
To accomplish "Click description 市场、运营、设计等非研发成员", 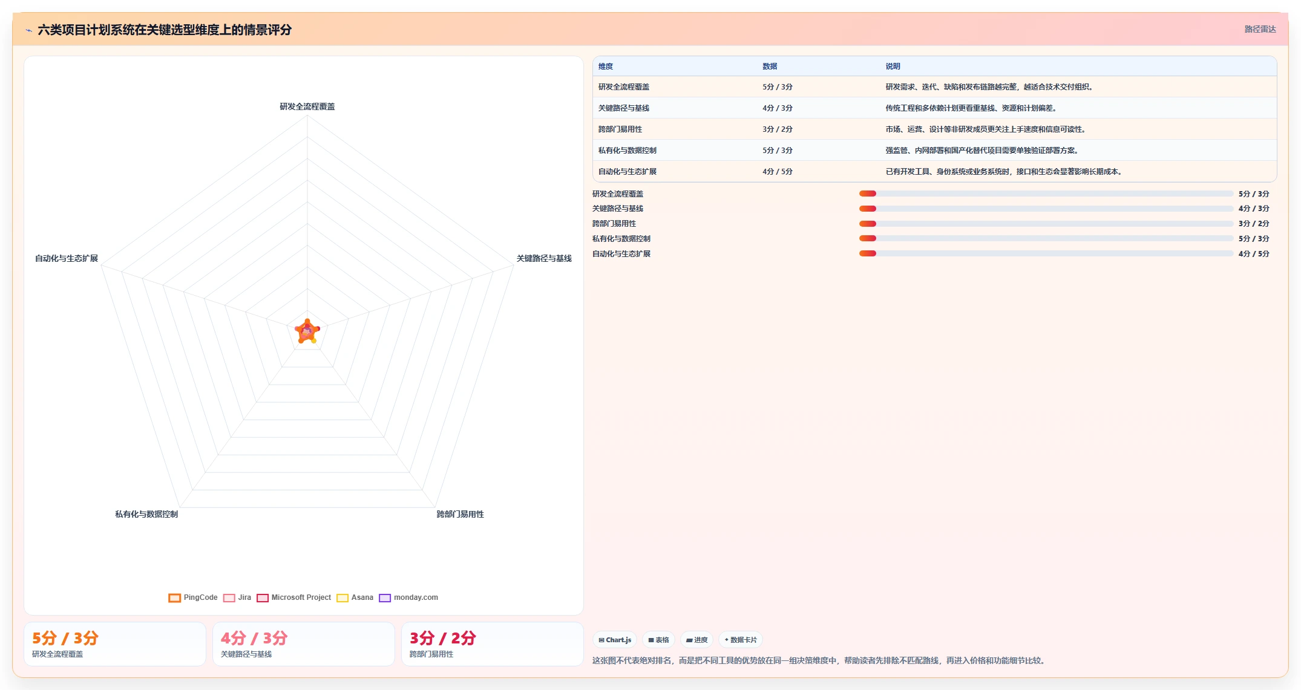I will [x=985, y=129].
